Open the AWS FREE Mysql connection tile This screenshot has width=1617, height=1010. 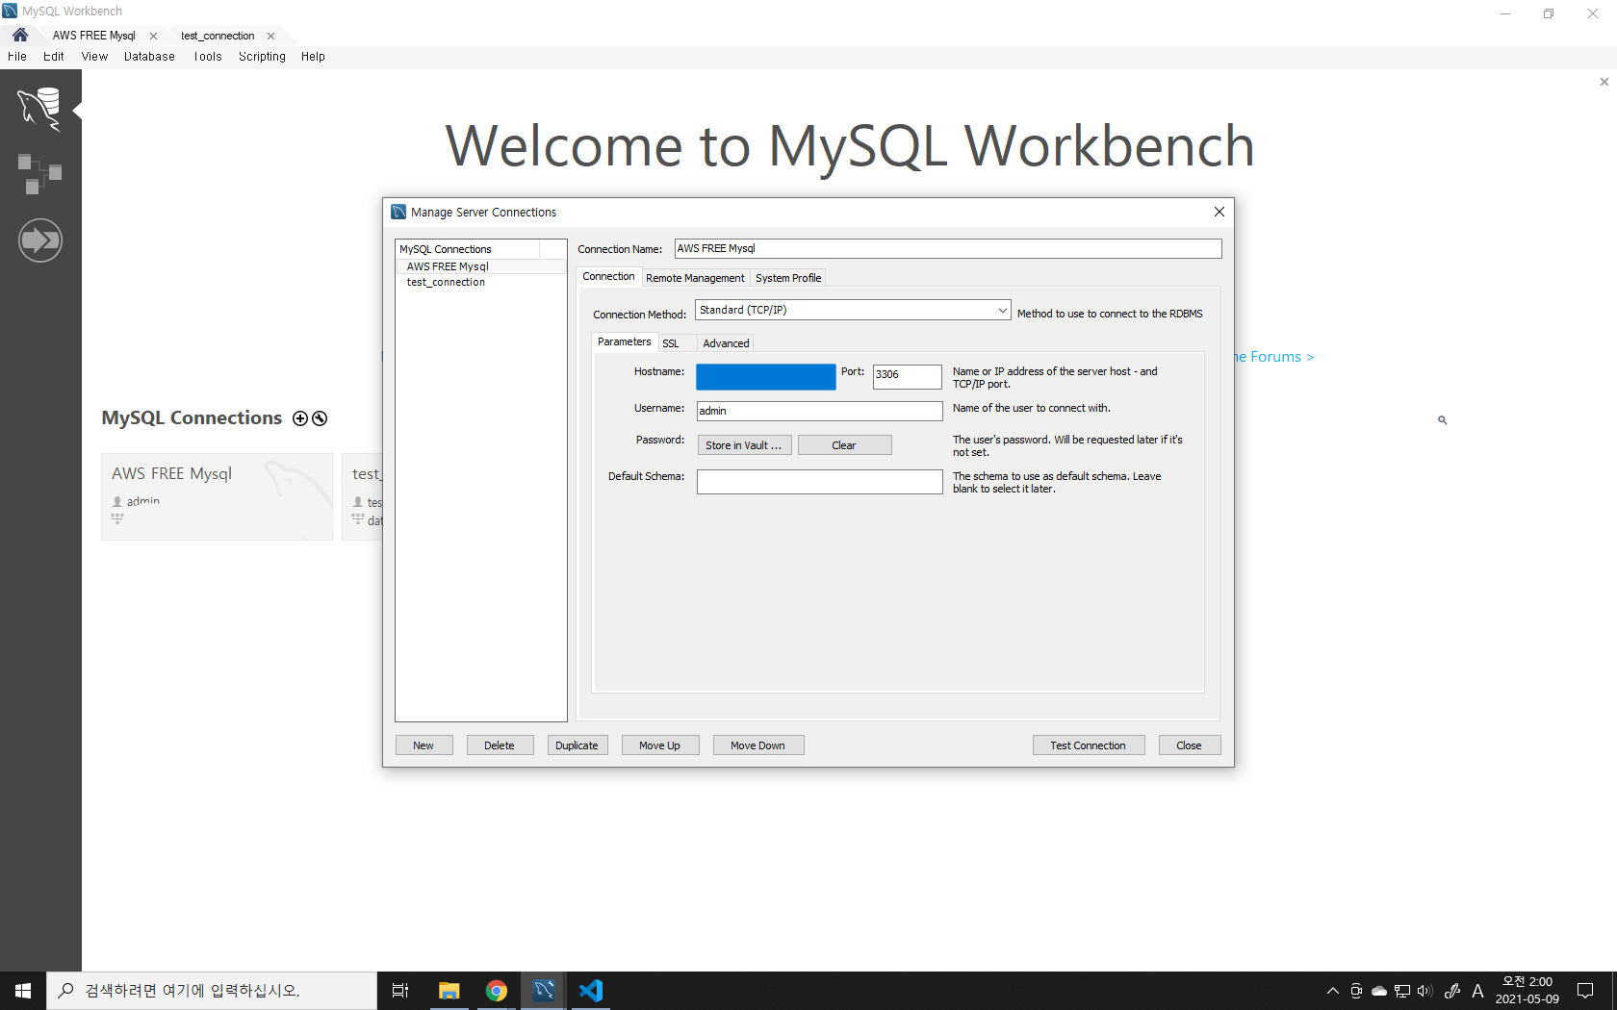pos(217,496)
